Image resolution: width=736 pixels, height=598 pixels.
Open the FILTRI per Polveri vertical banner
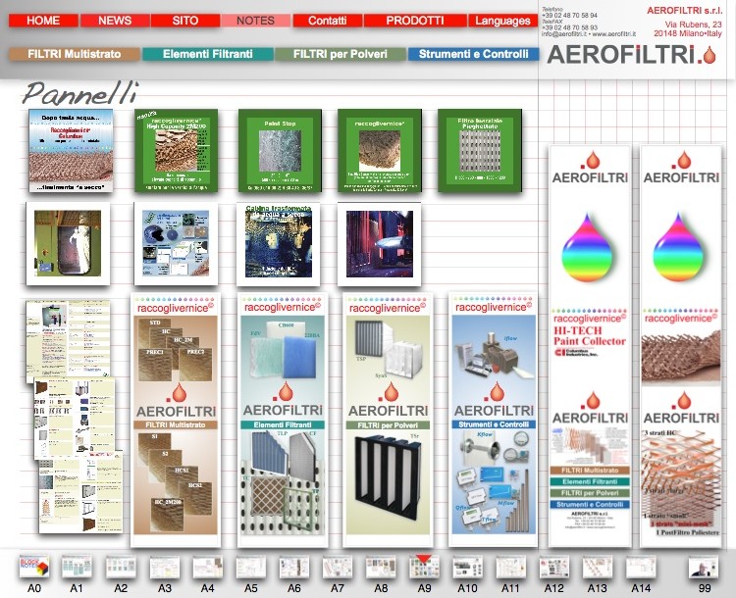pyautogui.click(x=388, y=420)
